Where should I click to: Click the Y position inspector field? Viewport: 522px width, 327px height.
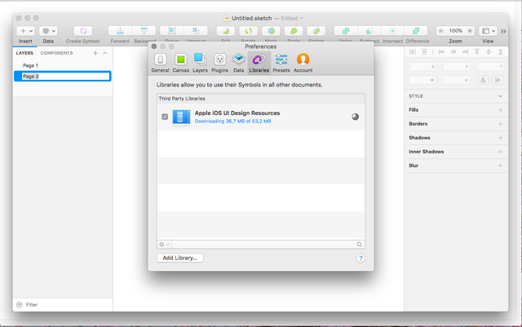click(x=457, y=67)
